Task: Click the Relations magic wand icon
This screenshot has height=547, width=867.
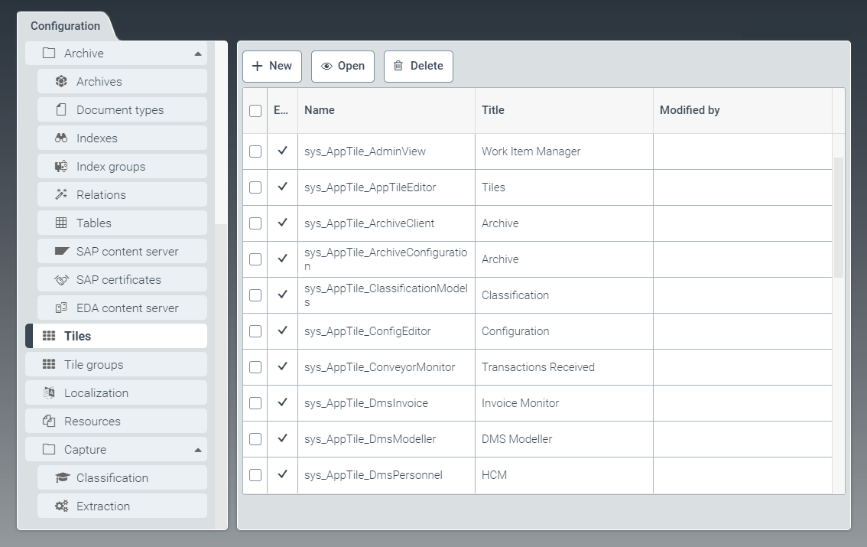Action: pos(61,195)
